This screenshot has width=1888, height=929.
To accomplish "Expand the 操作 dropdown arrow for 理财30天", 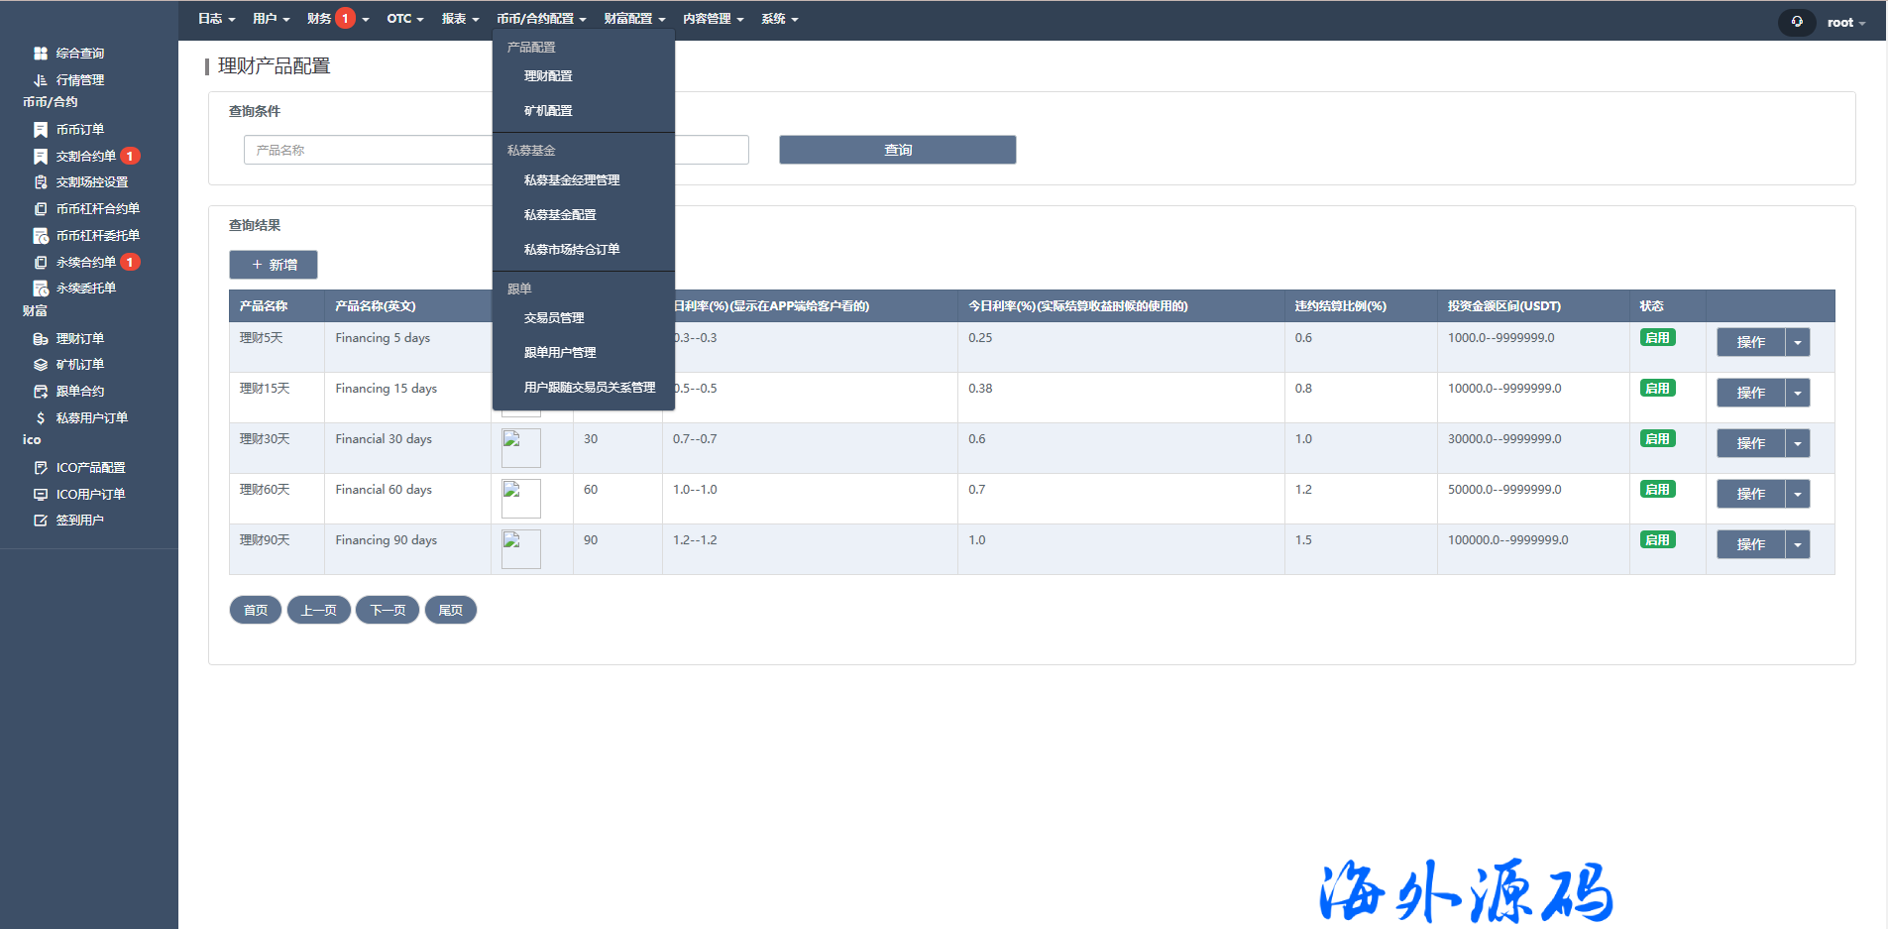I will 1798,444.
